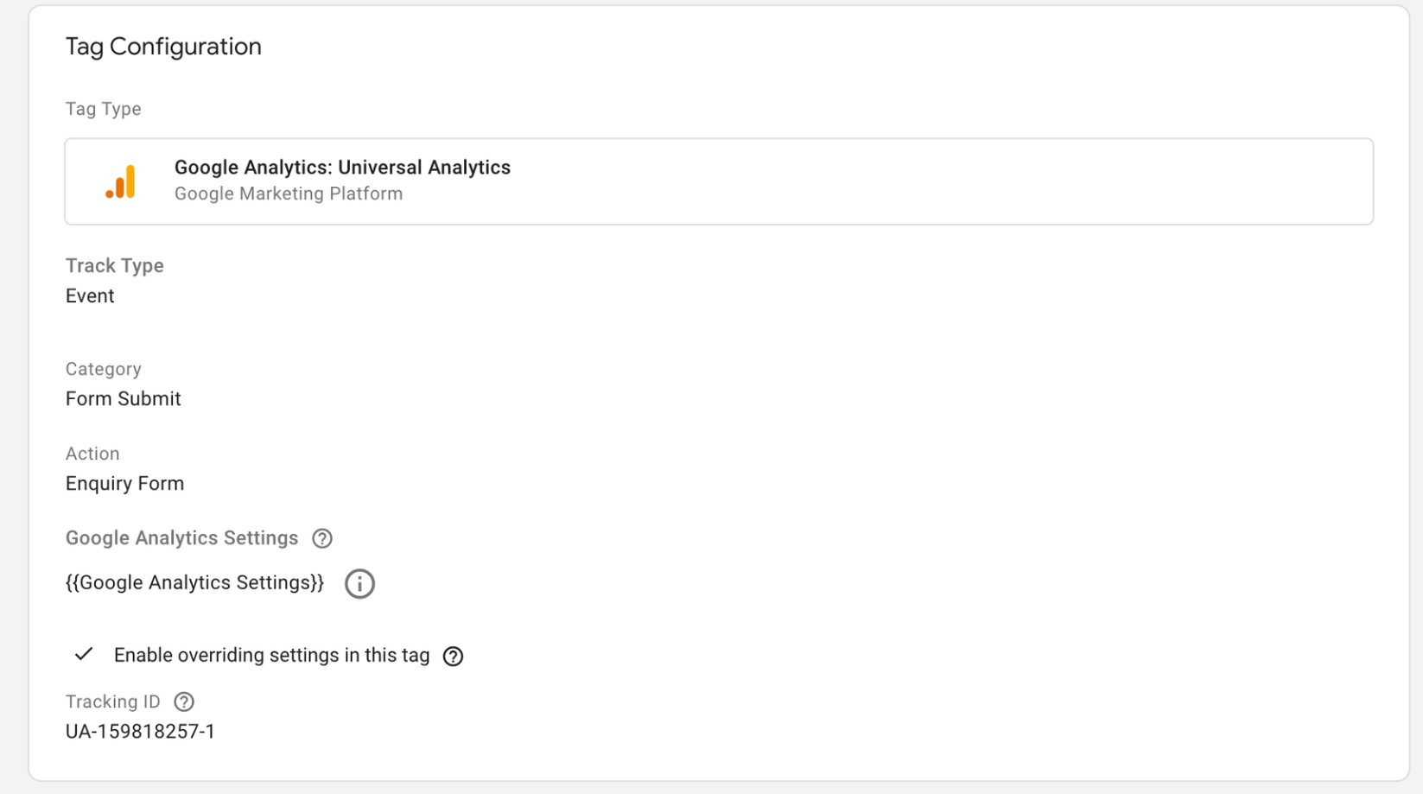Open the Track Type selector showing Event
Viewport: 1423px width, 794px height.
click(x=89, y=295)
